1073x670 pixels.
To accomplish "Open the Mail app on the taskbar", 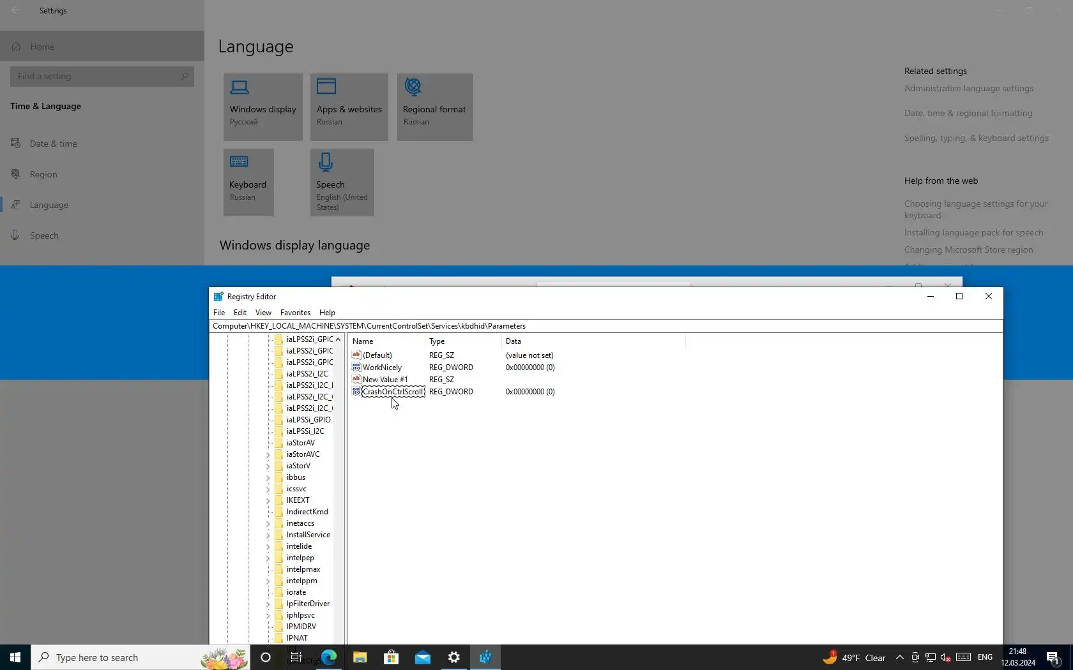I will point(423,657).
